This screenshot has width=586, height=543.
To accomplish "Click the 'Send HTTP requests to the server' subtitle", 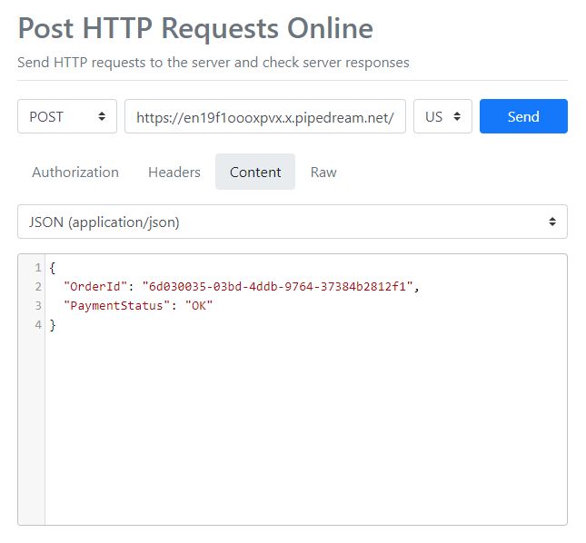I will 214,63.
